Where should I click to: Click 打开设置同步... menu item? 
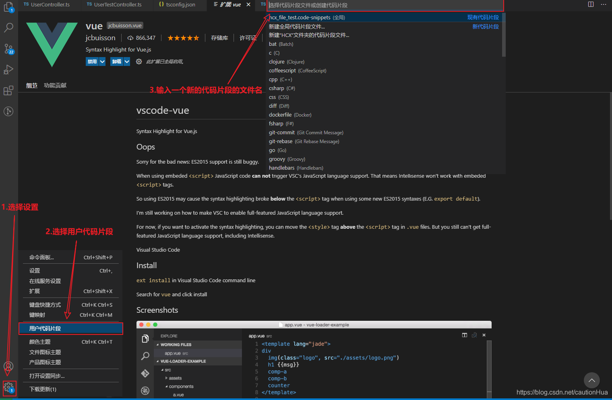(x=71, y=376)
